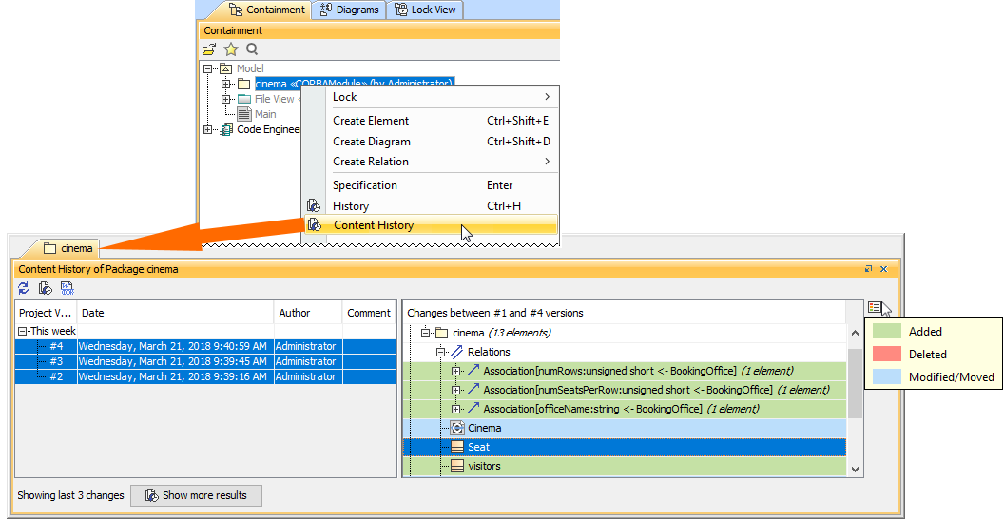Click the Seat struct icon in changes tree
Image resolution: width=1004 pixels, height=519 pixels.
[x=457, y=448]
